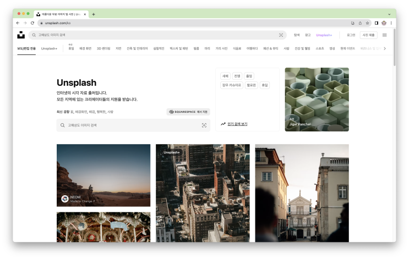Viewport: 409px width, 259px height.
Task: Open the 휴일 category
Action: [71, 48]
